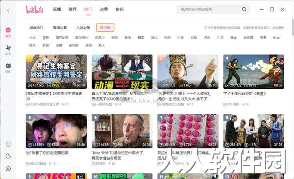The height and width of the screenshot is (179, 294).
Task: Click the bilibili logo
Action: (x=34, y=9)
